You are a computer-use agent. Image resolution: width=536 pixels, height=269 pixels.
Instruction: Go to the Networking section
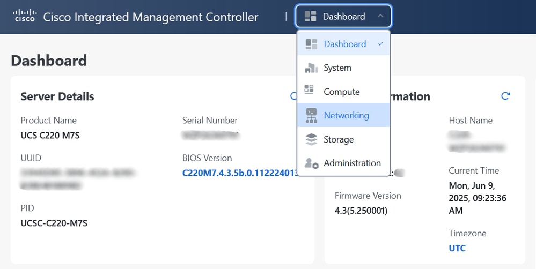[x=343, y=115]
